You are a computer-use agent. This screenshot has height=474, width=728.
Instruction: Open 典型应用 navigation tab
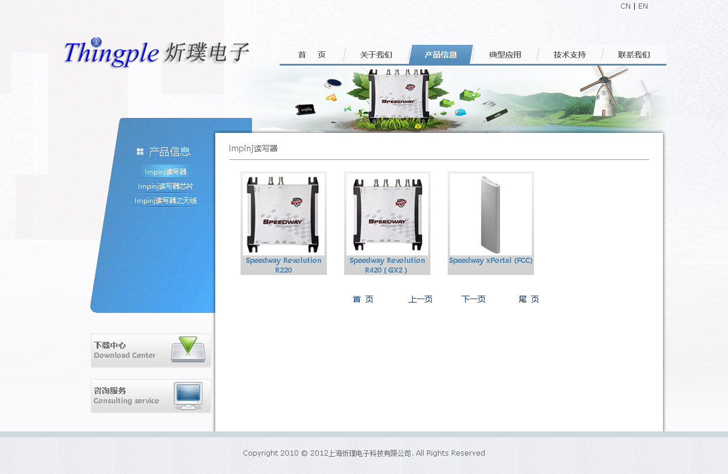505,55
